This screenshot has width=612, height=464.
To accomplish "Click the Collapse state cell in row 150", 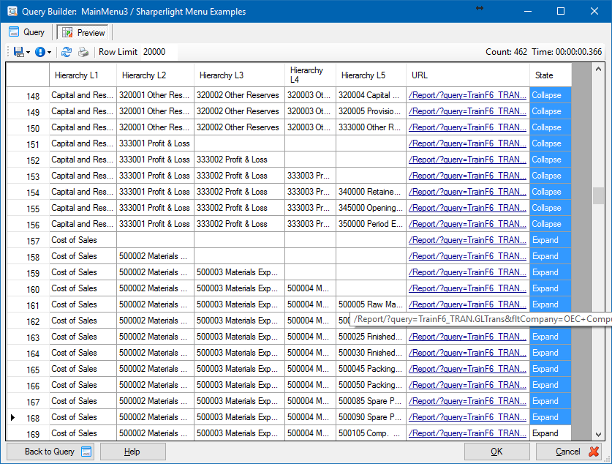I will coord(551,127).
